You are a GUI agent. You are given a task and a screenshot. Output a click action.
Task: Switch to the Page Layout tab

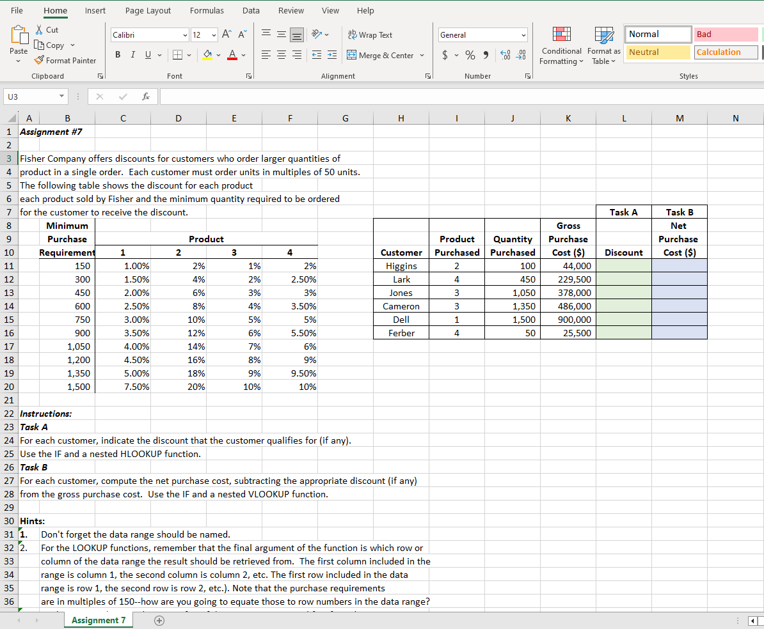coord(148,11)
